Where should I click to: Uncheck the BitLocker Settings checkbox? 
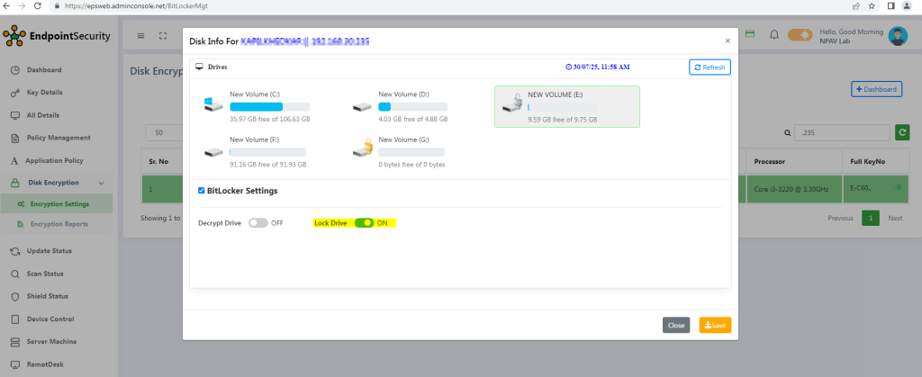pyautogui.click(x=202, y=191)
